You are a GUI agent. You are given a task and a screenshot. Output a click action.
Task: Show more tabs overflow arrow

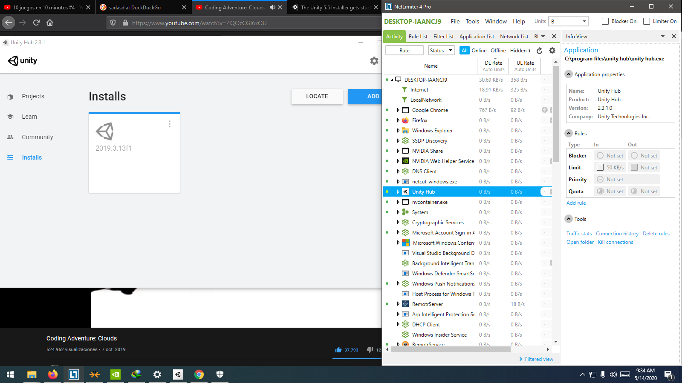point(543,36)
